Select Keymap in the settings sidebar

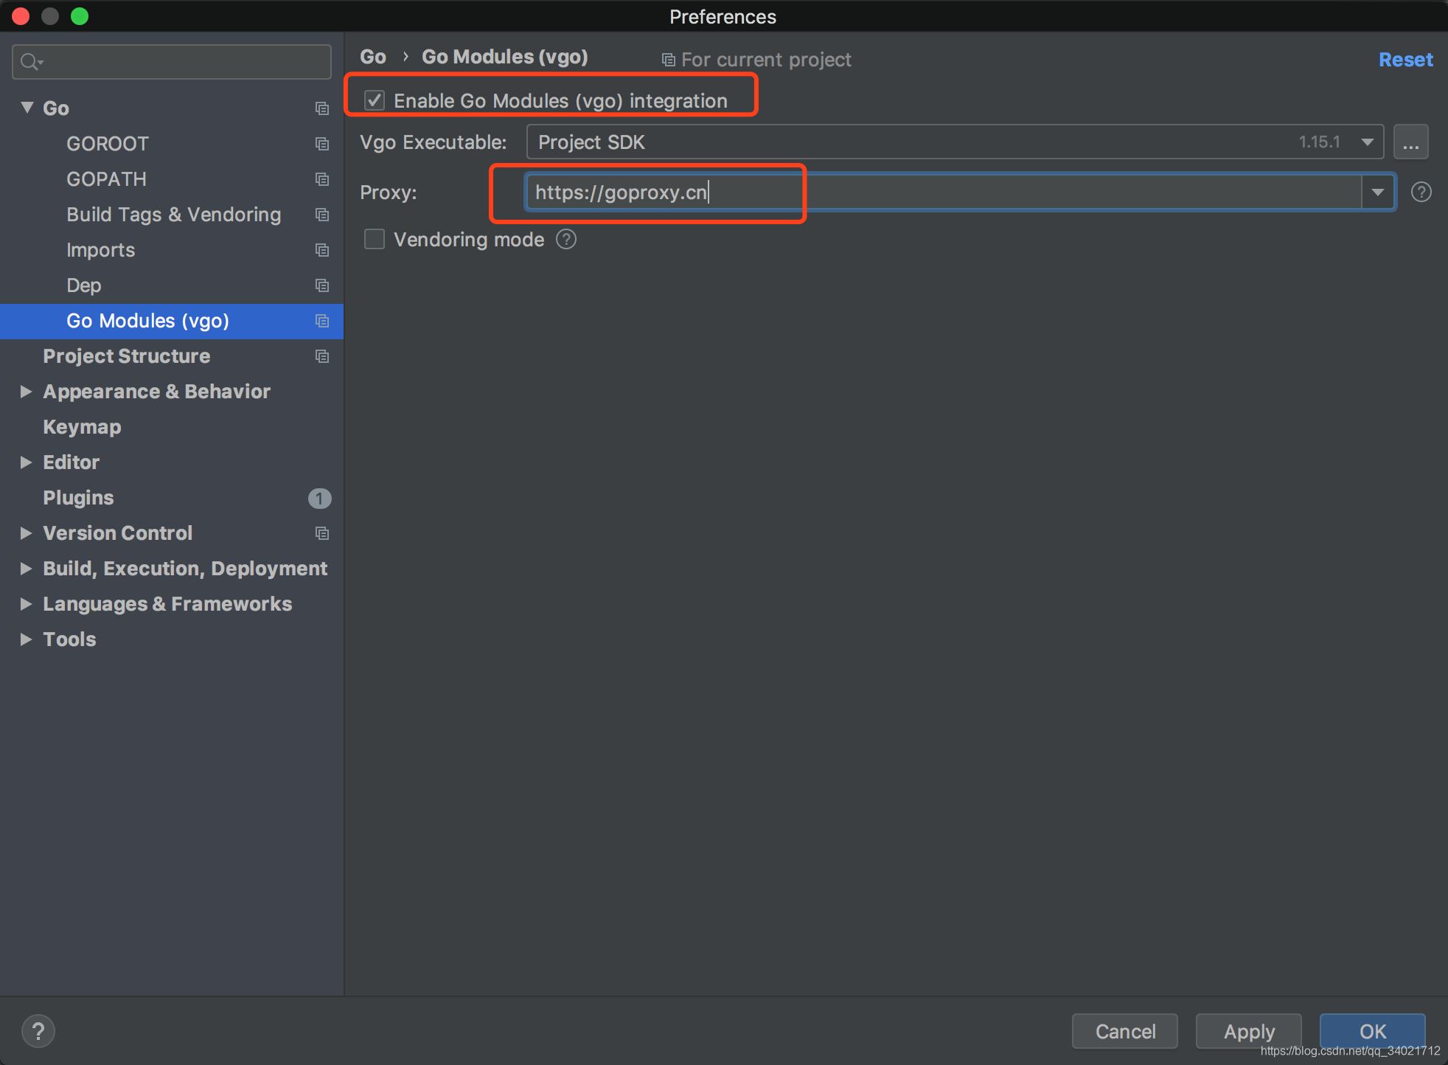82,427
